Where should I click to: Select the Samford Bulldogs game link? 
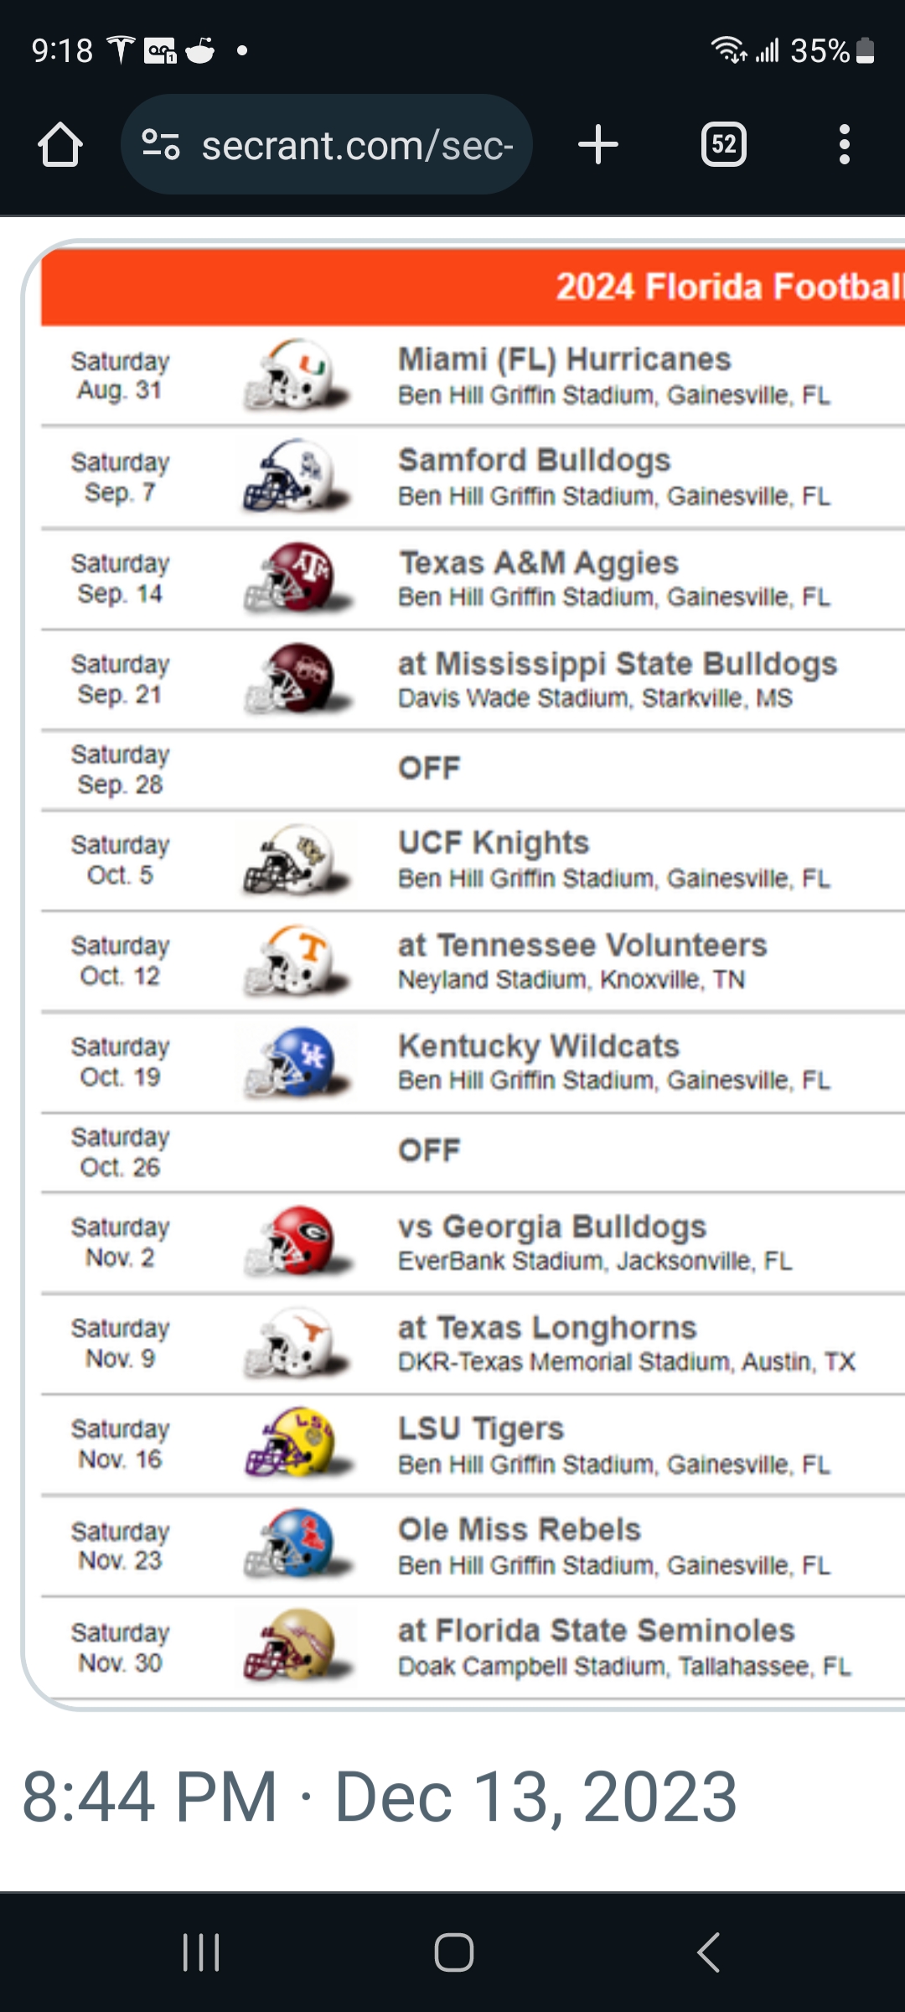coord(535,460)
